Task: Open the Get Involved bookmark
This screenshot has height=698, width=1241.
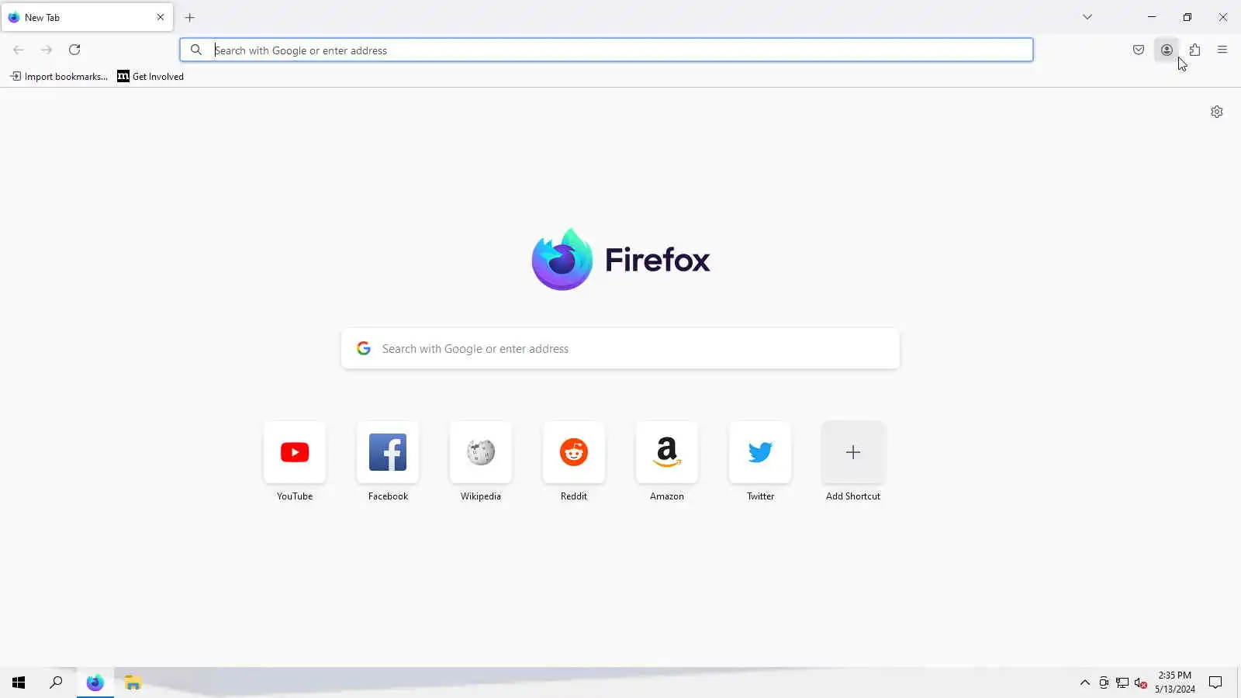Action: [x=150, y=76]
